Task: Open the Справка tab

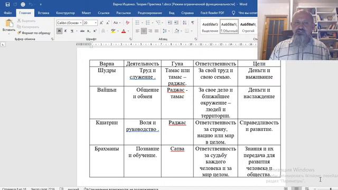Action: pos(187,13)
